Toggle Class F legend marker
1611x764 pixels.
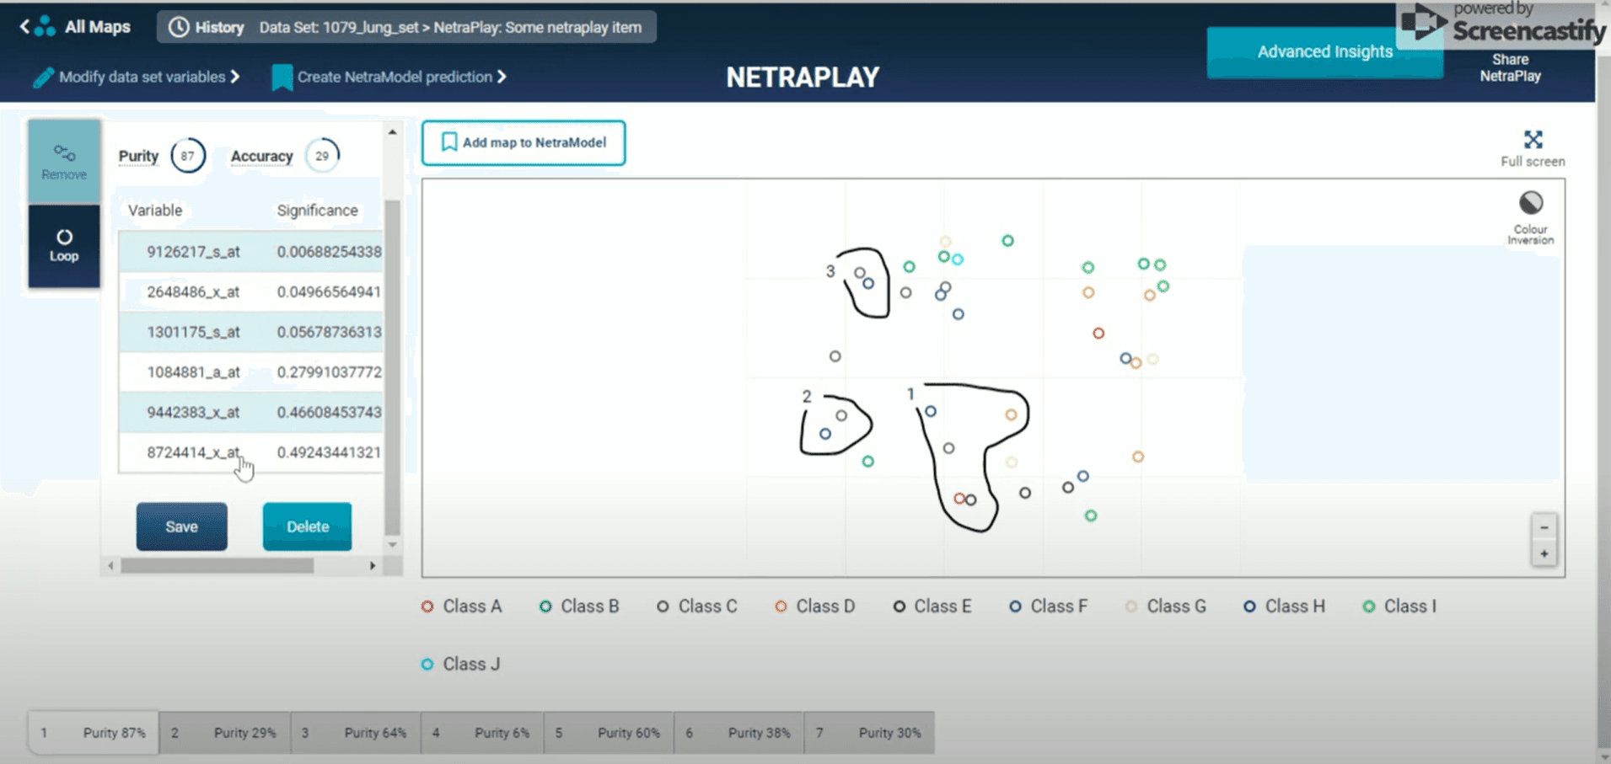pos(1015,606)
